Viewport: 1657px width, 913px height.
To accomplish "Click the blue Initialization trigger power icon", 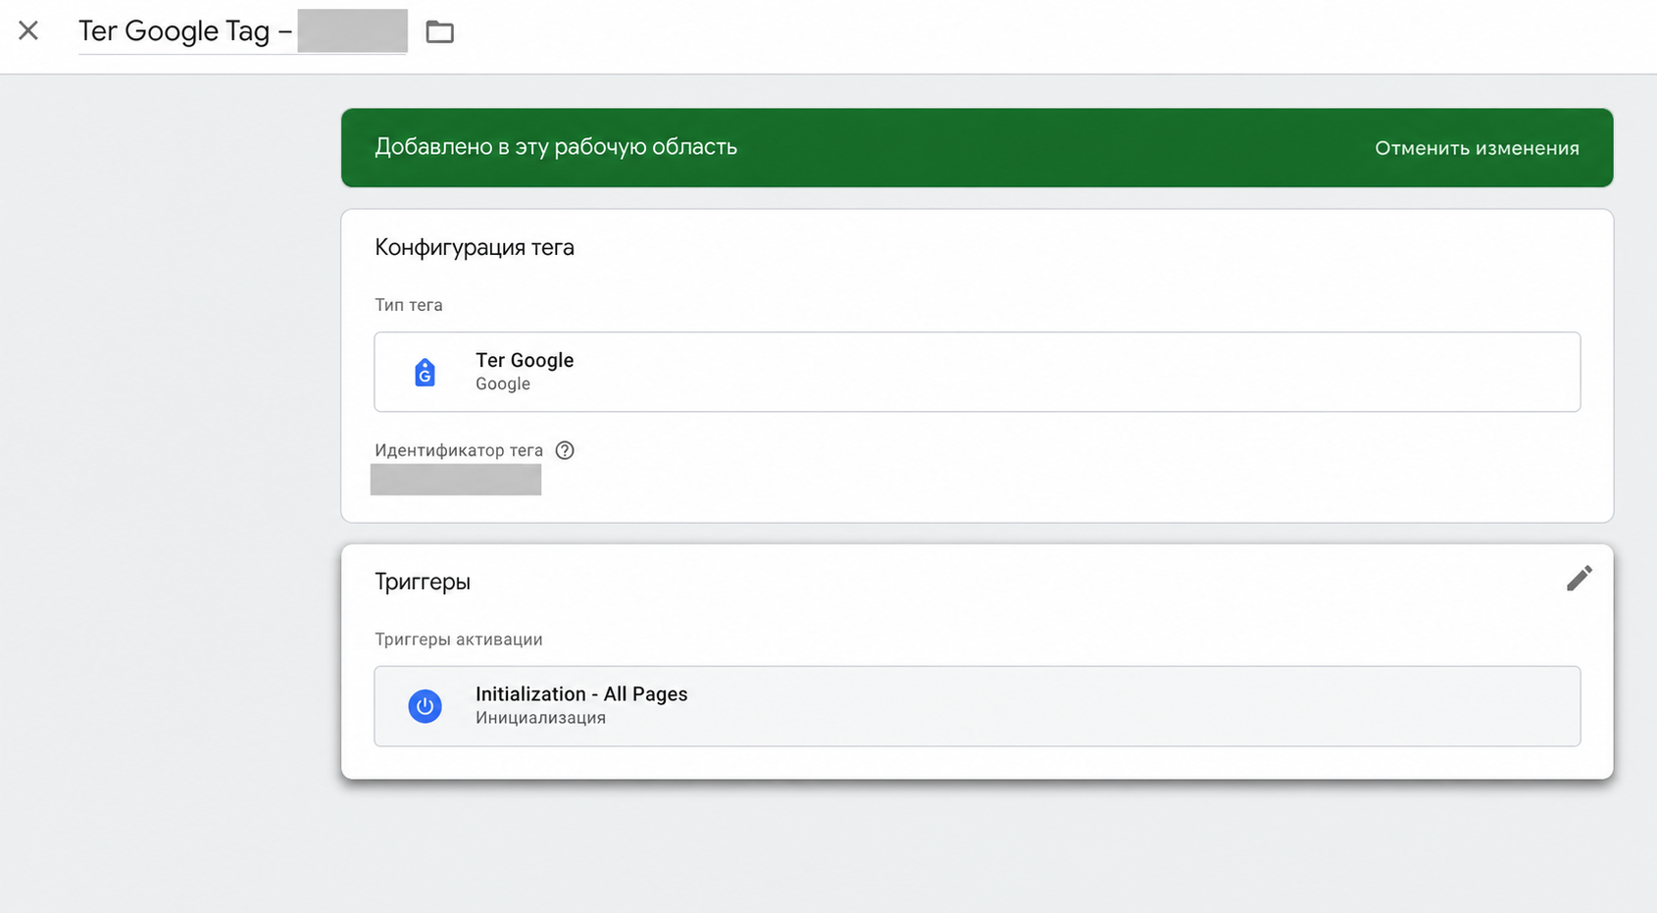I will click(x=425, y=706).
